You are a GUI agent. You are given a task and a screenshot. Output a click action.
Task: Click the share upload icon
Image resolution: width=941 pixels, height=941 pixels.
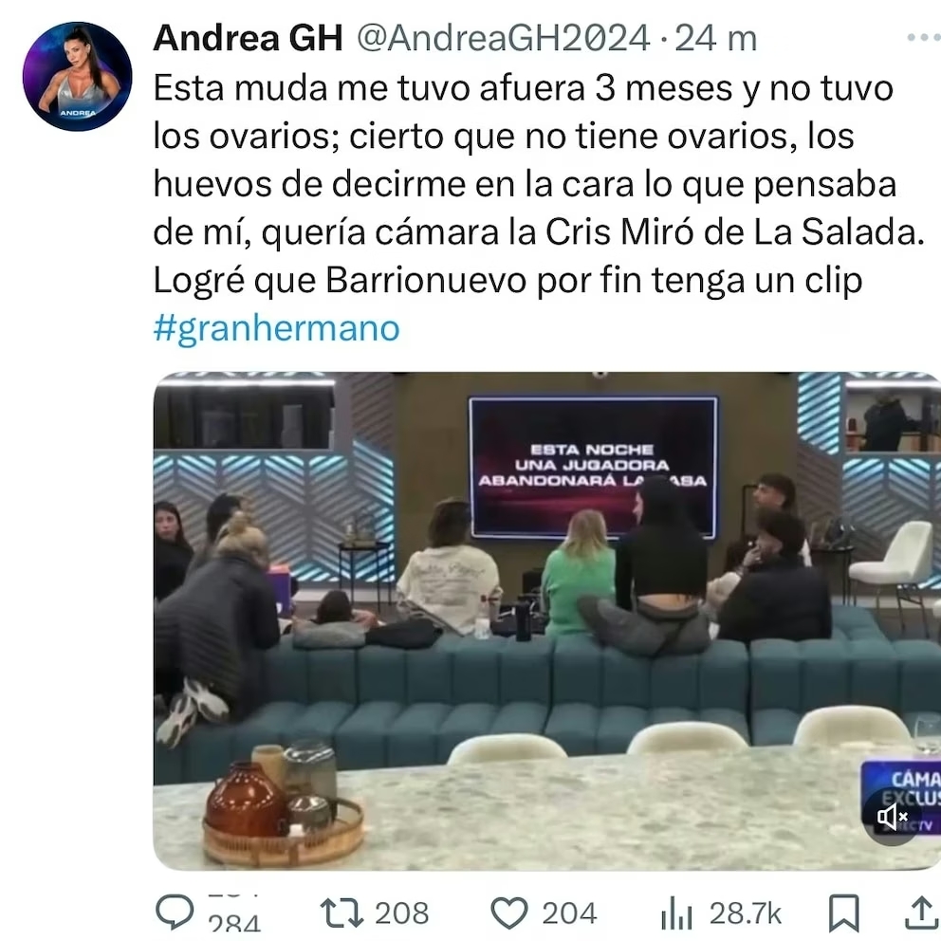click(922, 913)
